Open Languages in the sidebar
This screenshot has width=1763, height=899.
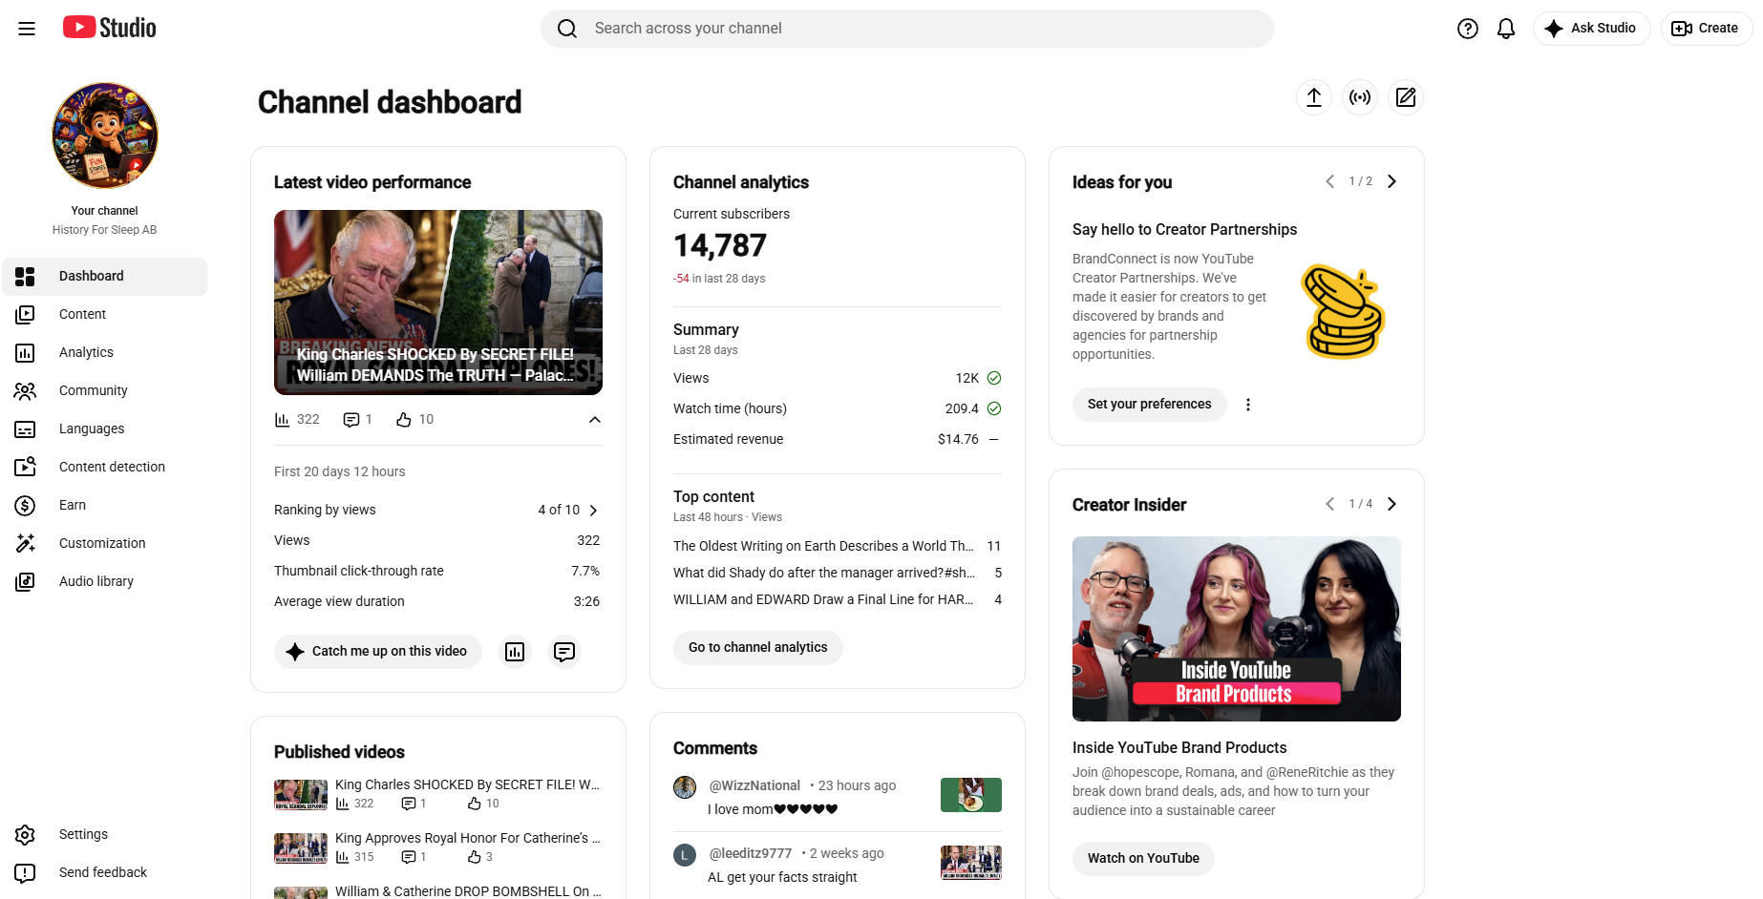pos(105,429)
